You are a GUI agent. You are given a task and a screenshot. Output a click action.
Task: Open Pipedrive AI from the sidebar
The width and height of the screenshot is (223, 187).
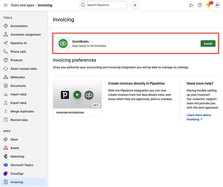point(18,43)
